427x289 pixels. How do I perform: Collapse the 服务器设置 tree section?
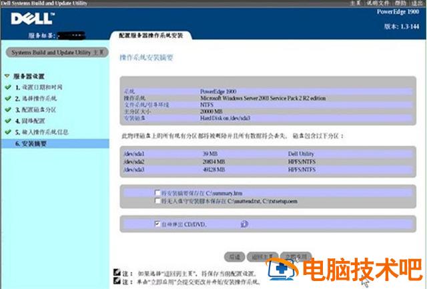pyautogui.click(x=7, y=76)
